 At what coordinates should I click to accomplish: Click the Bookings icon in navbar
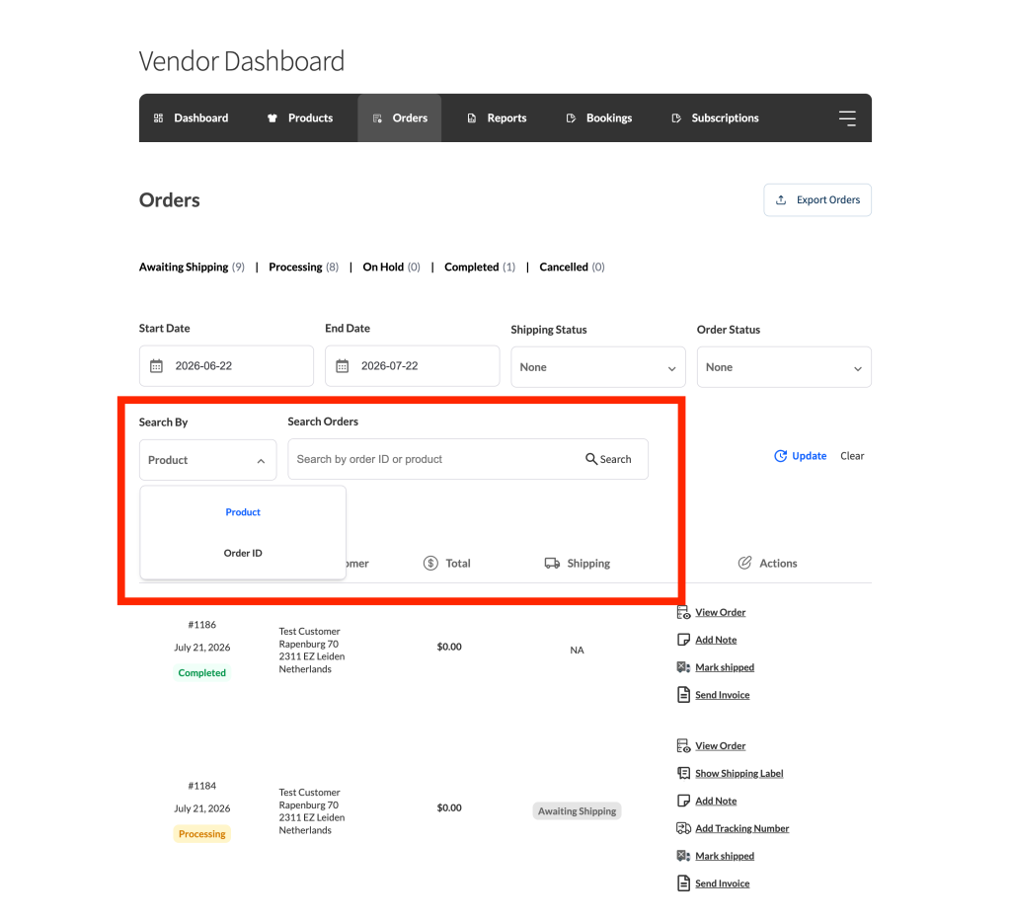point(571,118)
